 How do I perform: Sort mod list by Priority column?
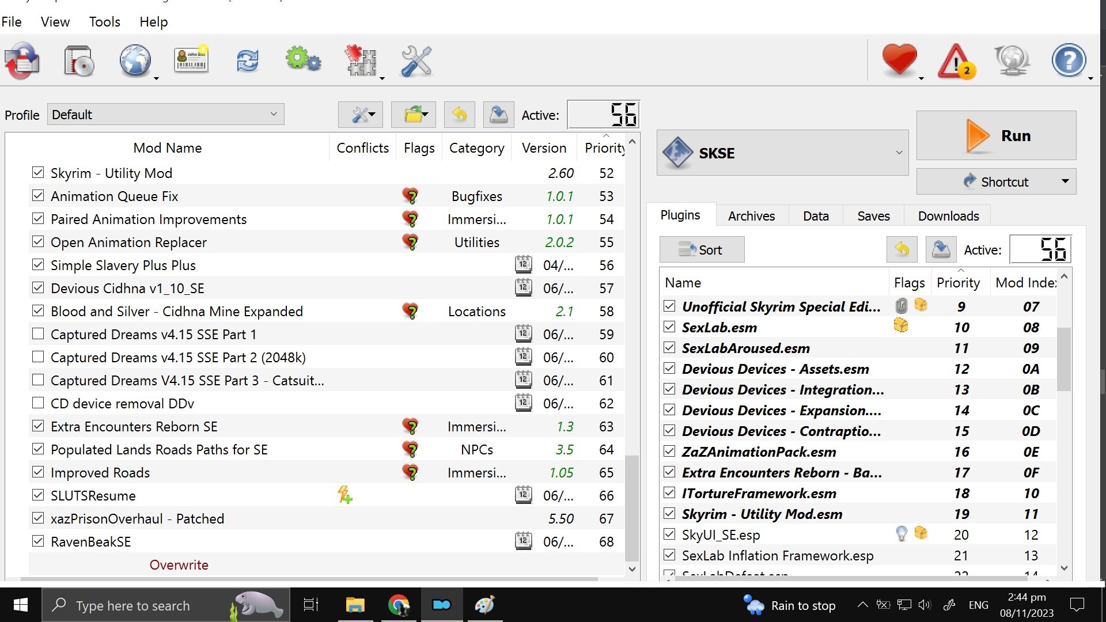pyautogui.click(x=604, y=148)
